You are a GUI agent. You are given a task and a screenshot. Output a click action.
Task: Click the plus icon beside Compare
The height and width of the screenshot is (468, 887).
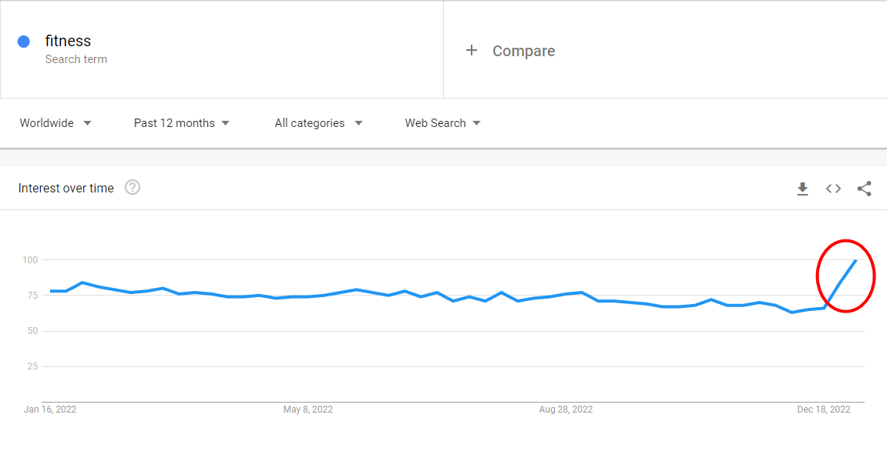(471, 51)
